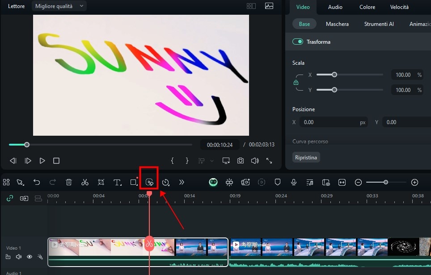Open the crop tool
Screen dimensions: 431x275
101,182
